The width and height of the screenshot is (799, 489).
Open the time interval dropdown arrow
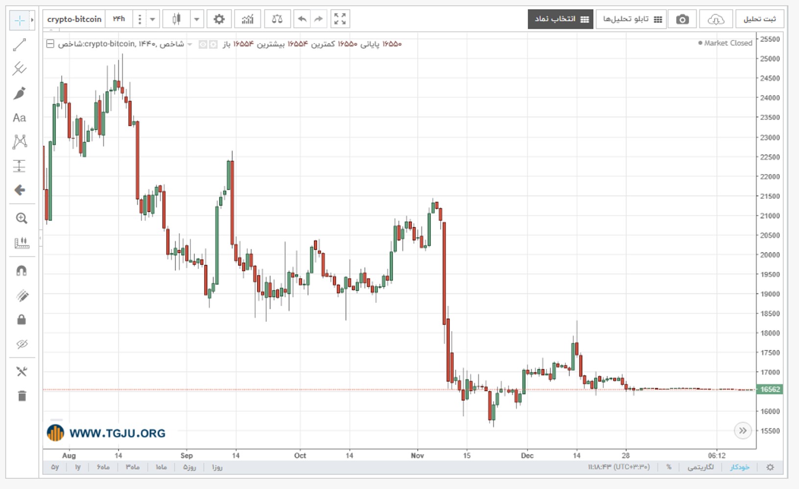152,19
